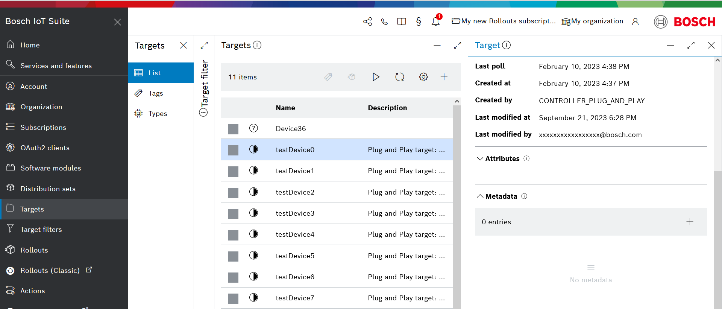Add a metadata entry with plus button
The width and height of the screenshot is (722, 309).
[x=690, y=222]
